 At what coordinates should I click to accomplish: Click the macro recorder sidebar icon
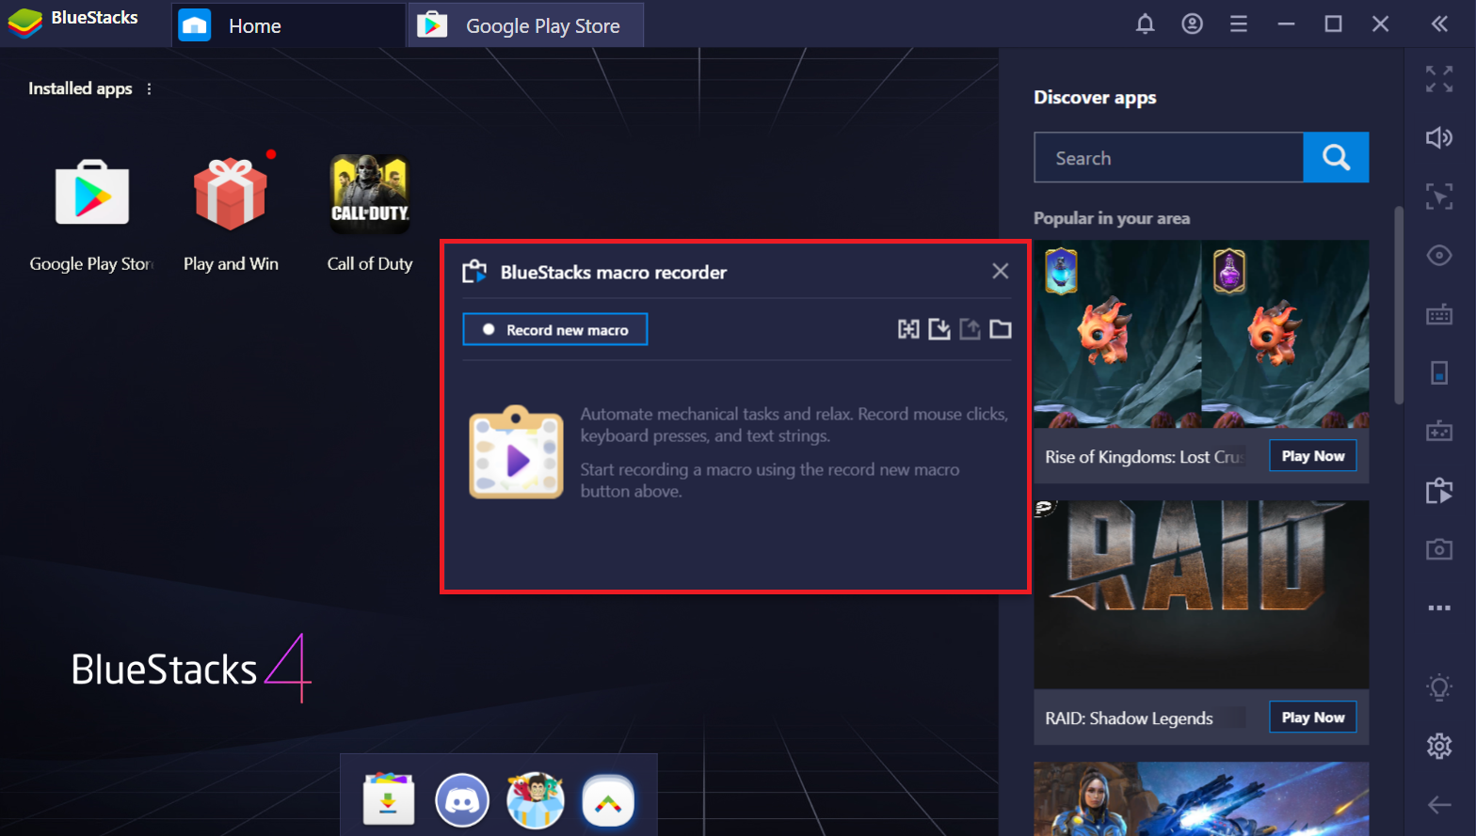[1439, 490]
